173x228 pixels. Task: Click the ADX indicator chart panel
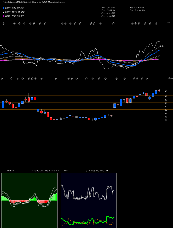point(89,200)
